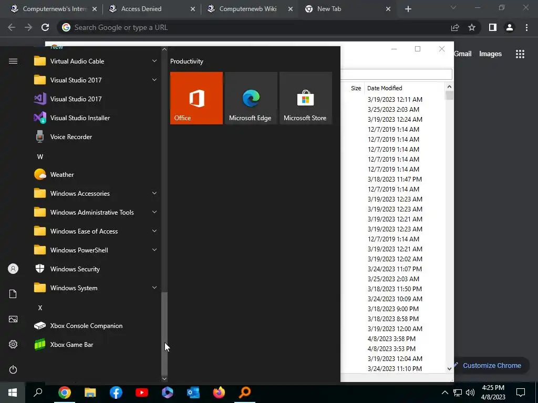The height and width of the screenshot is (403, 538).
Task: Open Outlook taskbar icon
Action: point(193,393)
